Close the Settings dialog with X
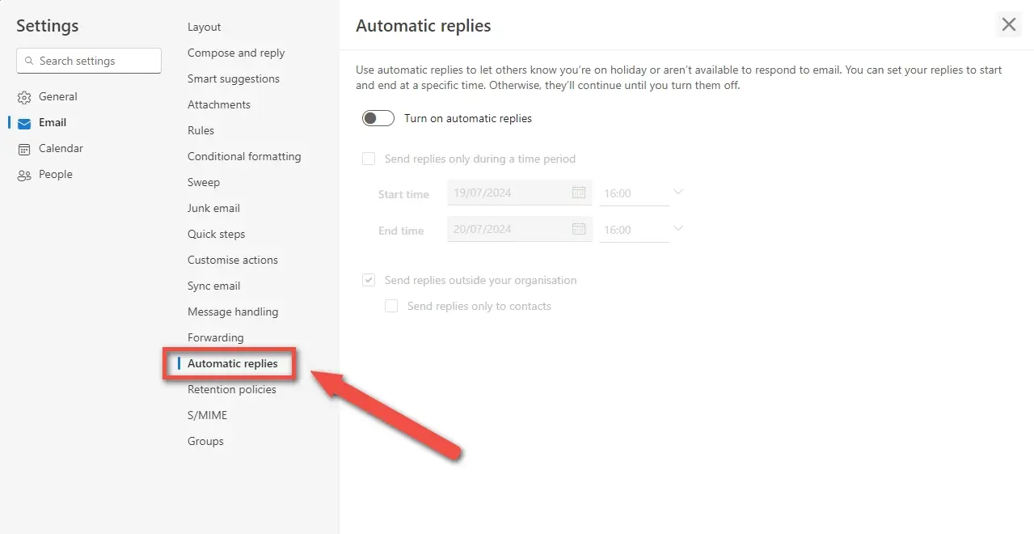Screen dimensions: 1034x534 point(1008,24)
